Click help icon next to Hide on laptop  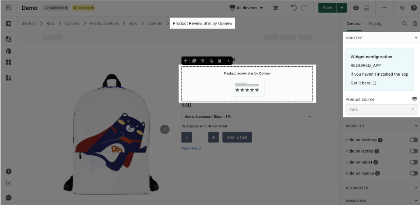point(377,151)
